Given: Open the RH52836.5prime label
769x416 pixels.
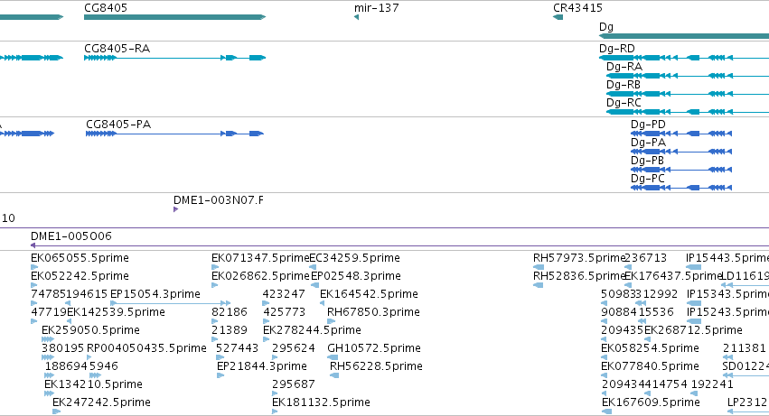Looking at the screenshot, I should click(x=579, y=276).
